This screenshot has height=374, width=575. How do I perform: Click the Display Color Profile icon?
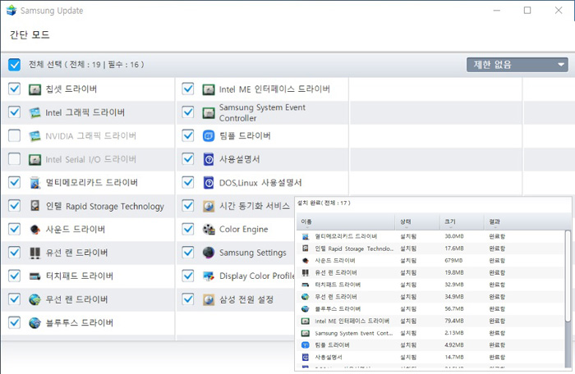[x=209, y=276]
